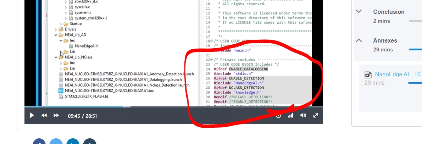The width and height of the screenshot is (422, 144).
Task: Open the video quality bars icon
Action: coord(290,116)
